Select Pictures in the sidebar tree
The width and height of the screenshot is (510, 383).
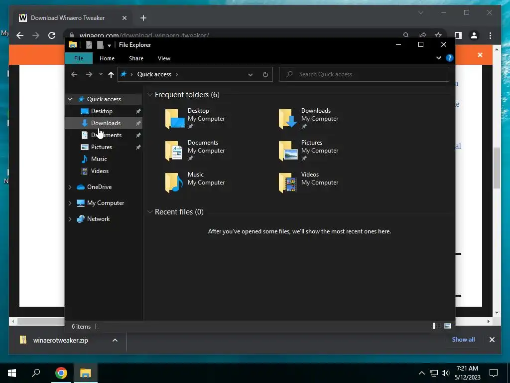pos(101,147)
